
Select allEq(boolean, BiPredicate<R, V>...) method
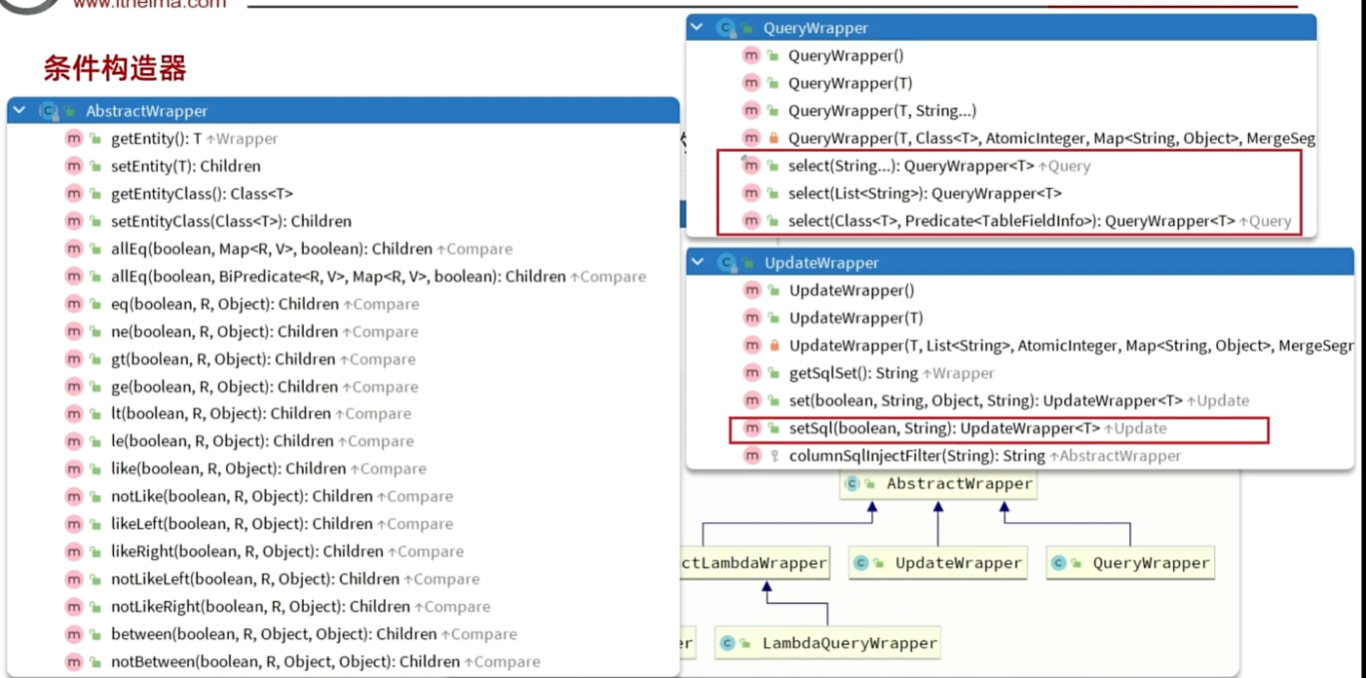342,276
